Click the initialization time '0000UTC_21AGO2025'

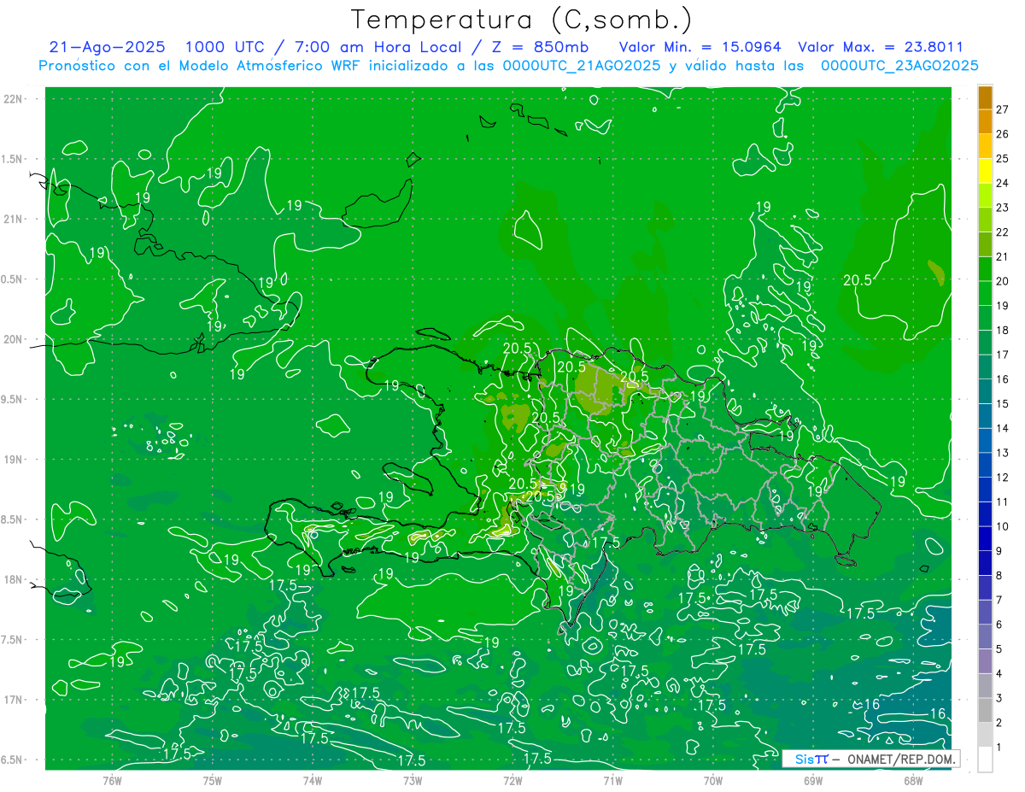[581, 66]
